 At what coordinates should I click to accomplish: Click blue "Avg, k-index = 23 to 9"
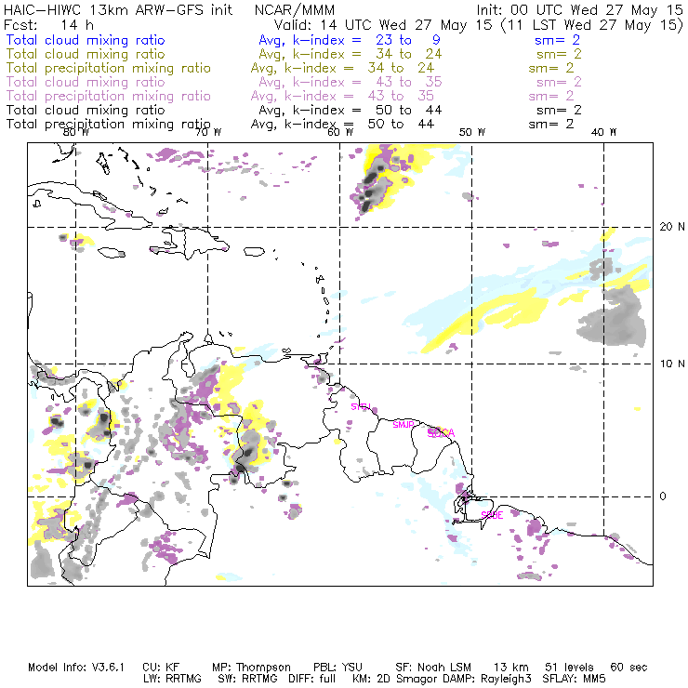(x=350, y=40)
